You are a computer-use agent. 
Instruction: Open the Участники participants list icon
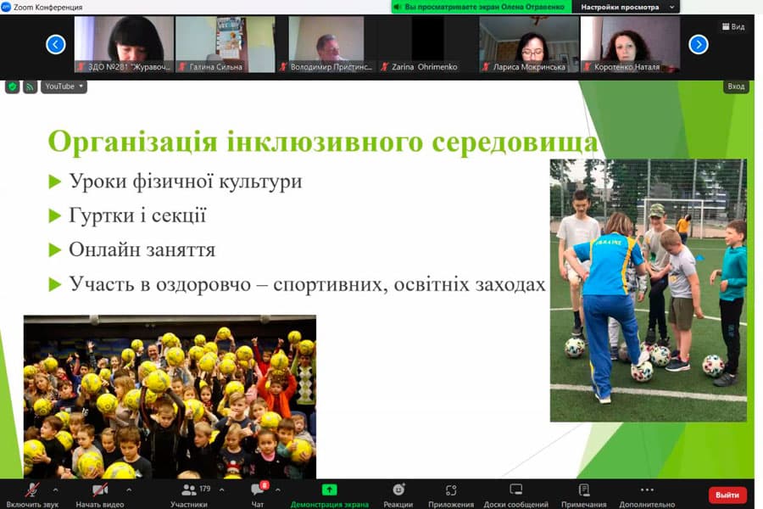(x=188, y=489)
